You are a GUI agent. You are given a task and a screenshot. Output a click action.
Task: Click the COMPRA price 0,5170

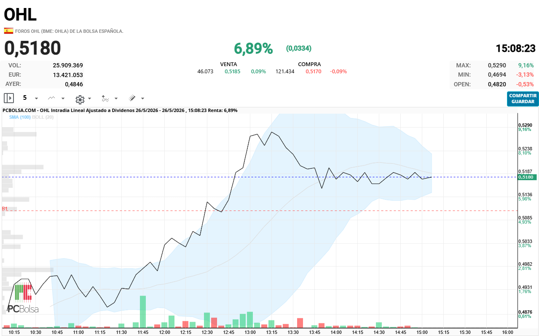314,72
